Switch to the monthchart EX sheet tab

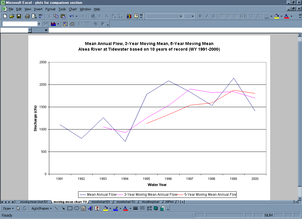(101, 202)
